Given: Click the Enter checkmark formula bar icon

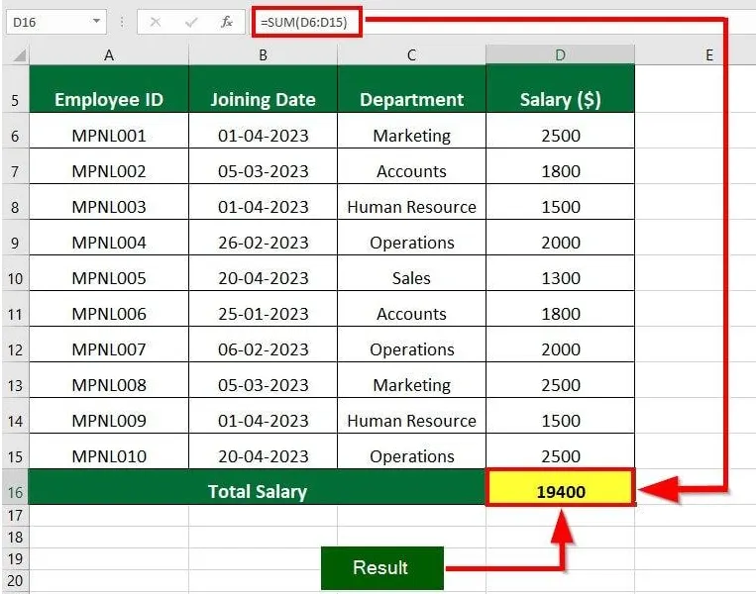Looking at the screenshot, I should pyautogui.click(x=191, y=22).
